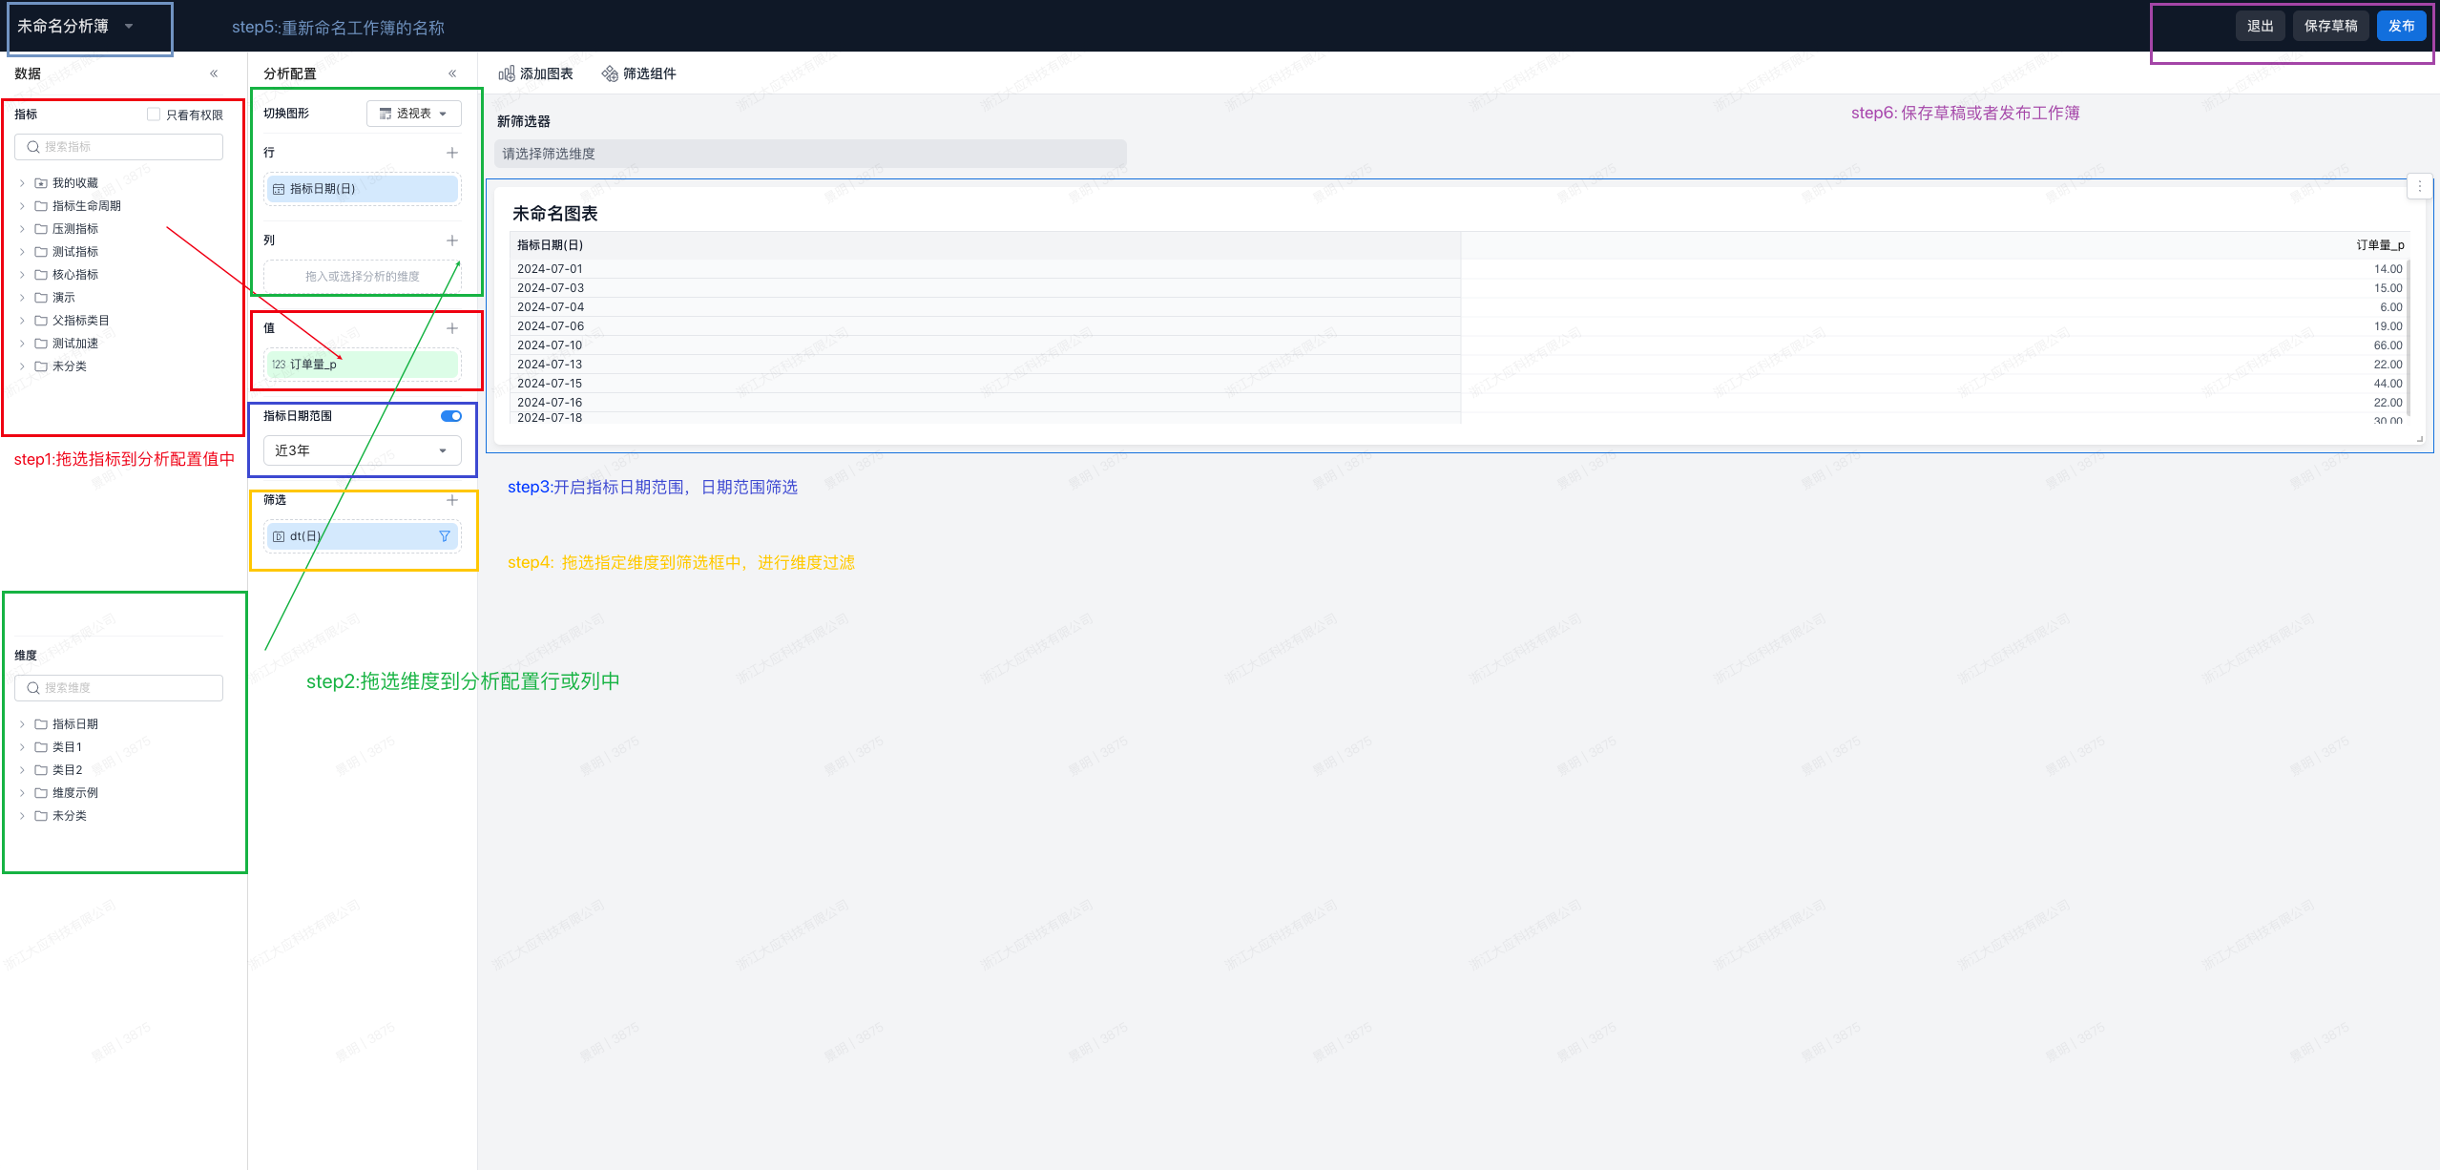Open chart's three-dot more options menu
The height and width of the screenshot is (1170, 2440).
tap(2419, 186)
